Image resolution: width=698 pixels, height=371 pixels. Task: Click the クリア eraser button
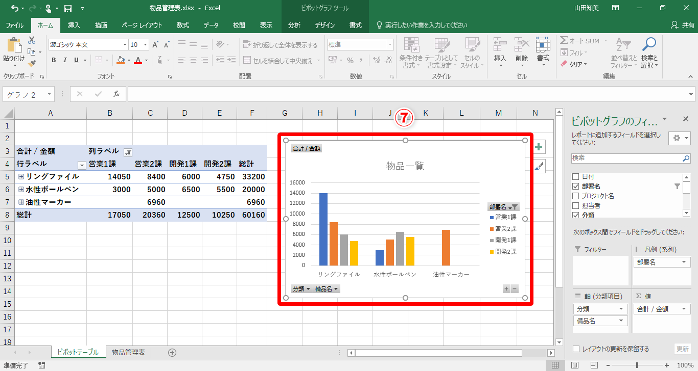pos(574,64)
